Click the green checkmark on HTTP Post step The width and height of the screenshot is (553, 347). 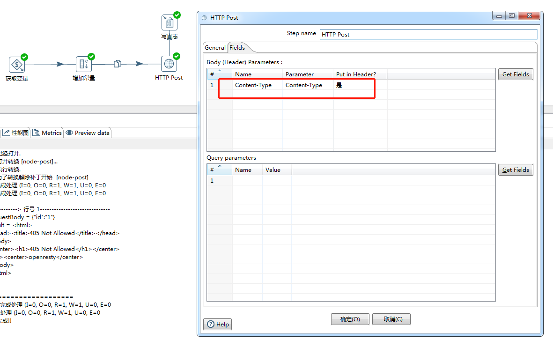(176, 57)
